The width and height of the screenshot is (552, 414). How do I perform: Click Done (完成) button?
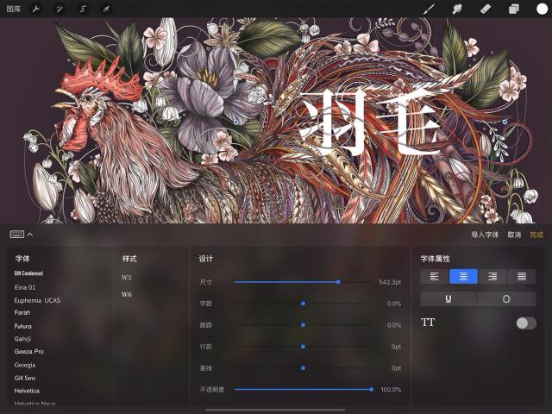click(536, 235)
